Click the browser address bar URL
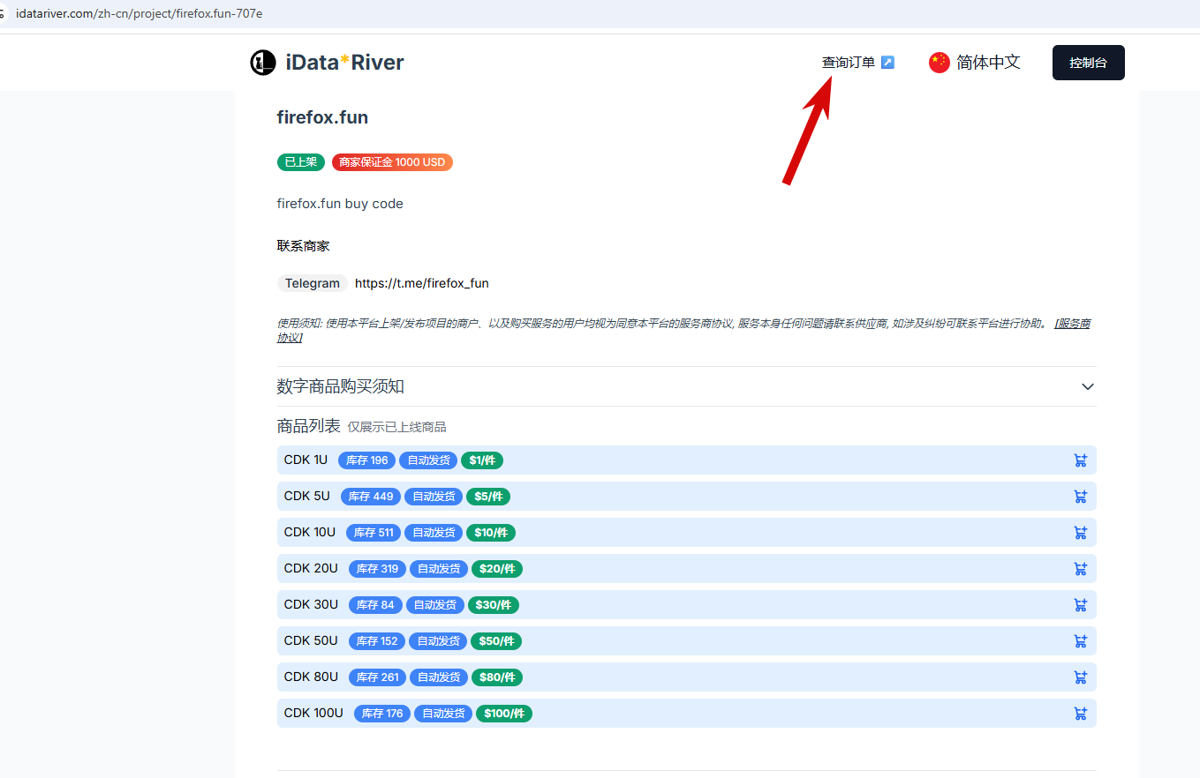 [x=139, y=14]
